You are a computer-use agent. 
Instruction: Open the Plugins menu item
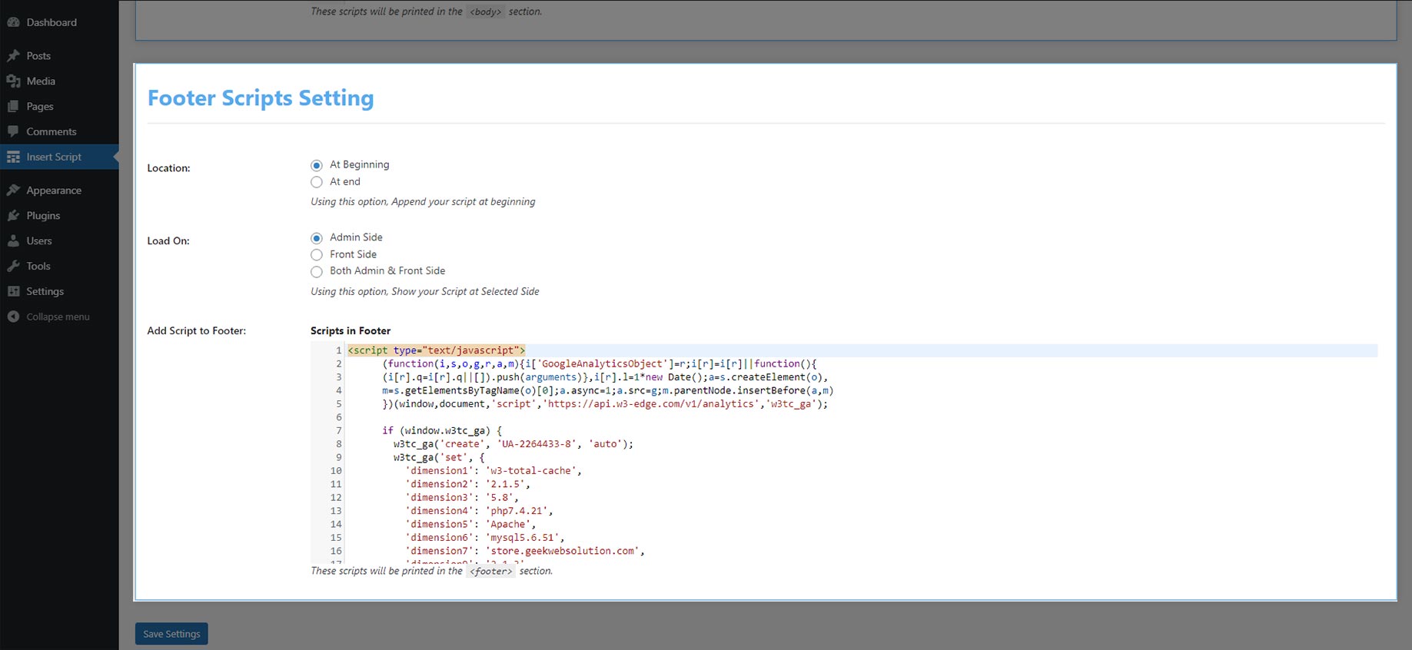pos(59,215)
